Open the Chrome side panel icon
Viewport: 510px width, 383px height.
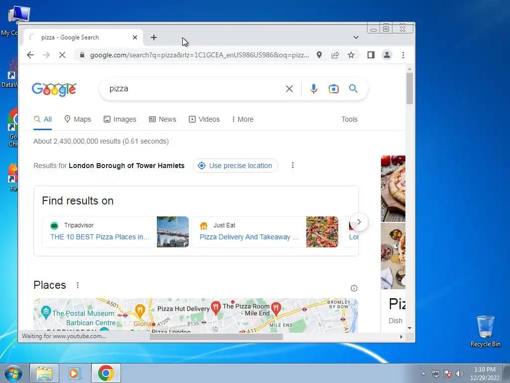371,55
